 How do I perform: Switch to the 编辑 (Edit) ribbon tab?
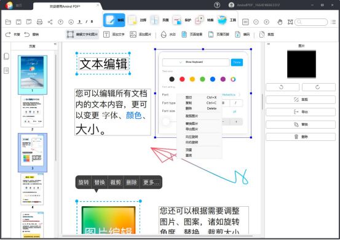pyautogui.click(x=114, y=20)
